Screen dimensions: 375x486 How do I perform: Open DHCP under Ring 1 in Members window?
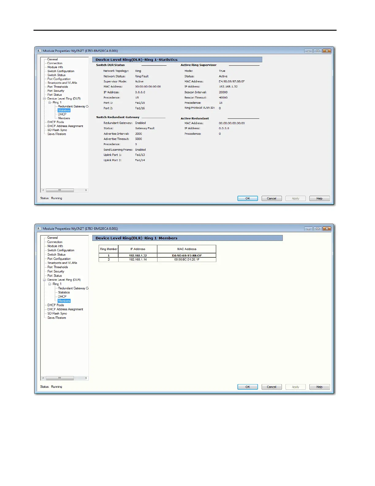(62, 297)
